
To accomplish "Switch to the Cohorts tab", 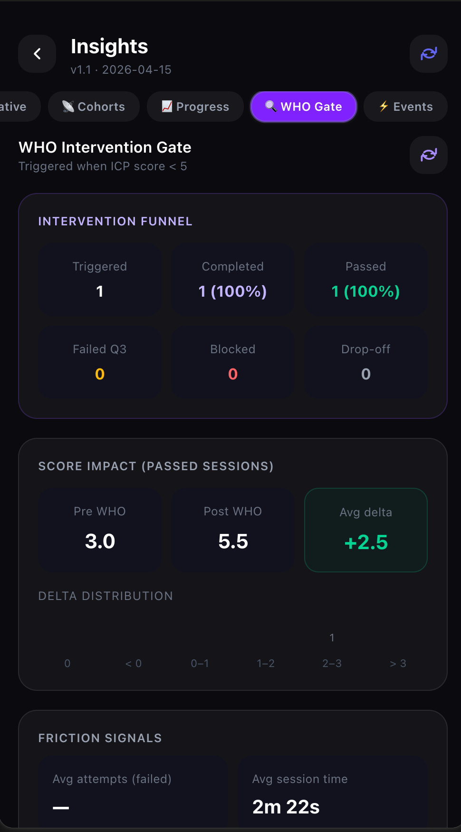I will 94,106.
